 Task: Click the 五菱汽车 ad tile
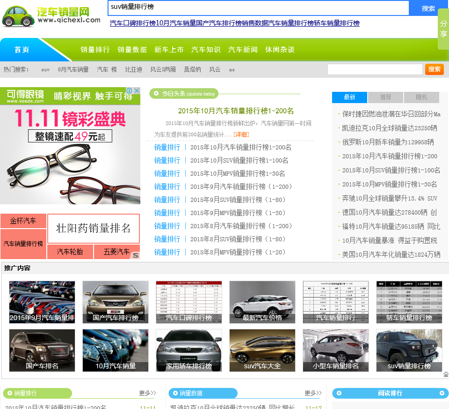click(116, 252)
